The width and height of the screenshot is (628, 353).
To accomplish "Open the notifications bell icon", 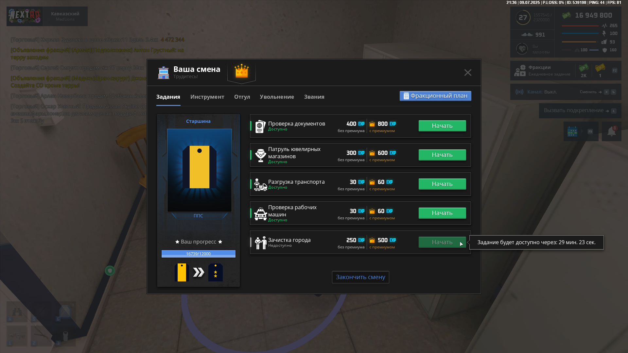I will pos(612,131).
